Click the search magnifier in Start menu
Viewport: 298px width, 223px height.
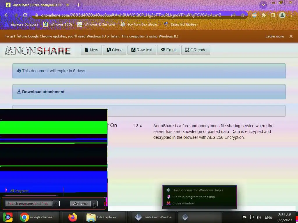pos(56,204)
